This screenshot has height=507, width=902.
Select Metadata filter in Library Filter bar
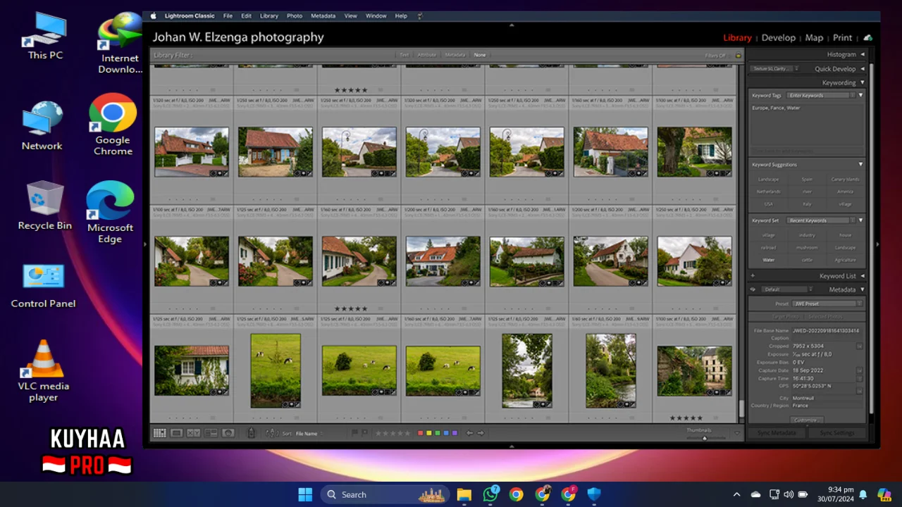(455, 55)
